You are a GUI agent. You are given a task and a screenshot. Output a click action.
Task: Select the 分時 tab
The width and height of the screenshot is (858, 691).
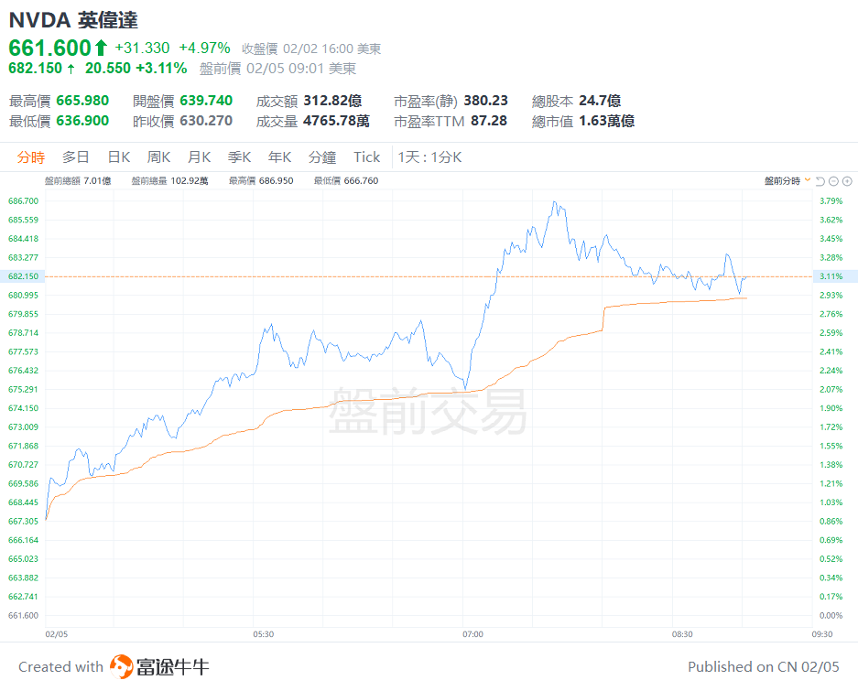click(30, 157)
